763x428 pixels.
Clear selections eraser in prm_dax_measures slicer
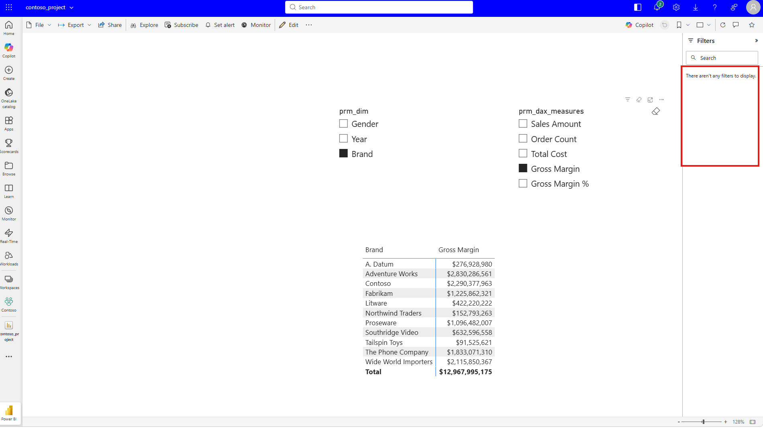coord(656,111)
